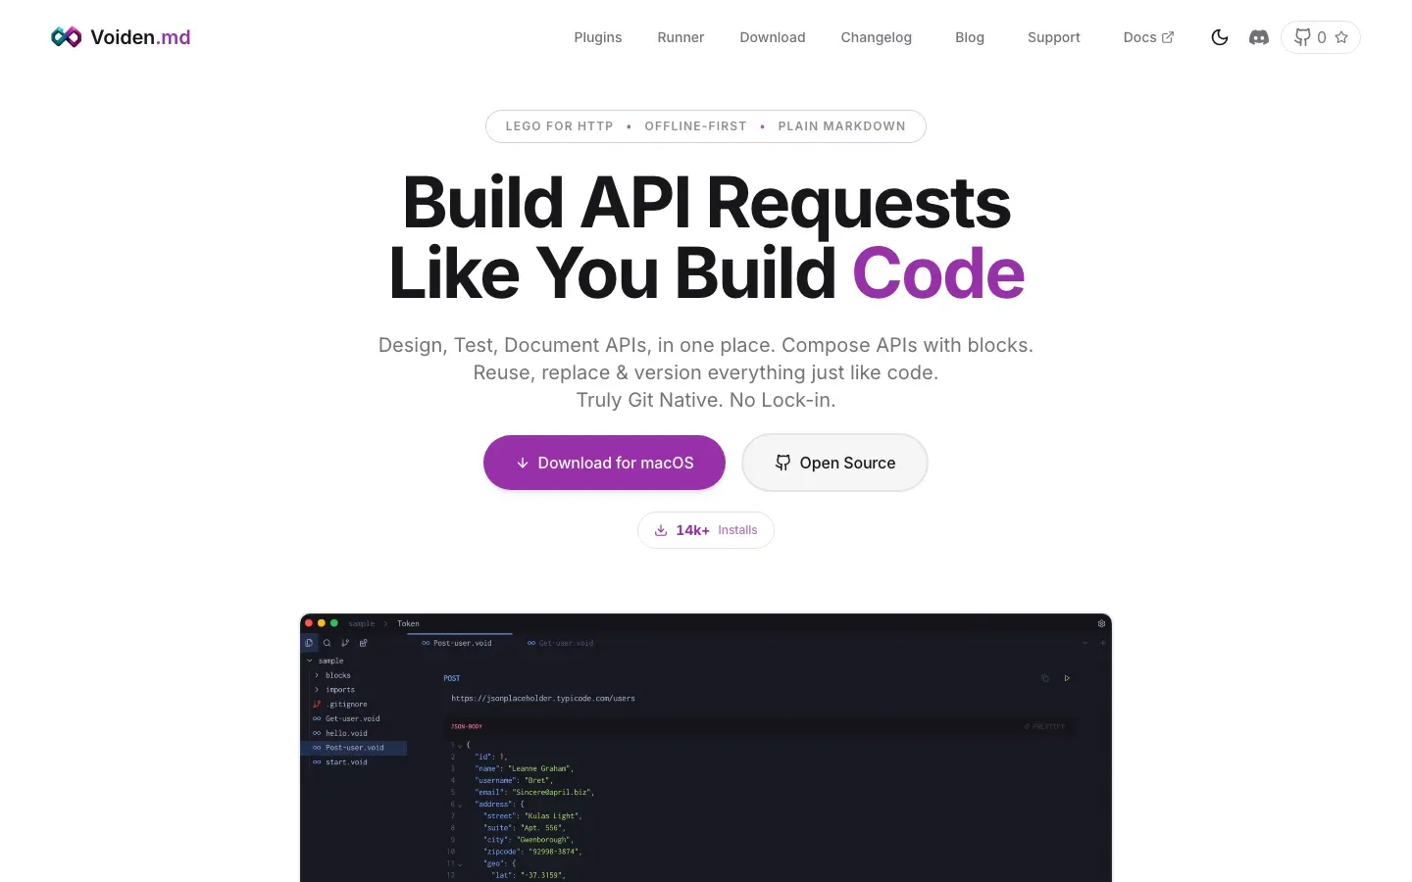Image resolution: width=1412 pixels, height=882 pixels.
Task: Click the "Bret" username value
Action: click(538, 780)
